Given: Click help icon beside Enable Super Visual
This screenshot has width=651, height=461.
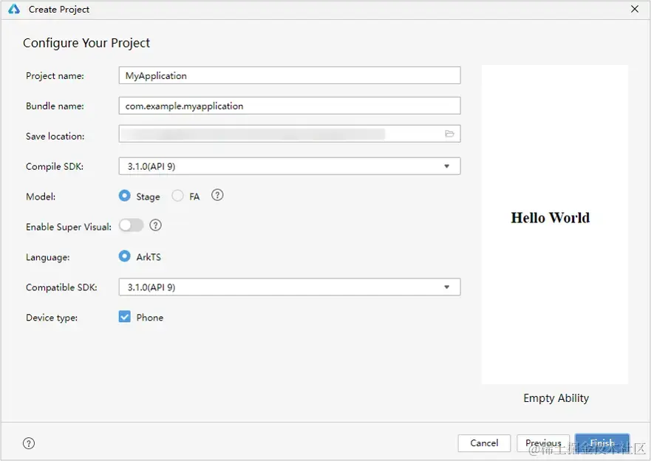Looking at the screenshot, I should point(155,225).
